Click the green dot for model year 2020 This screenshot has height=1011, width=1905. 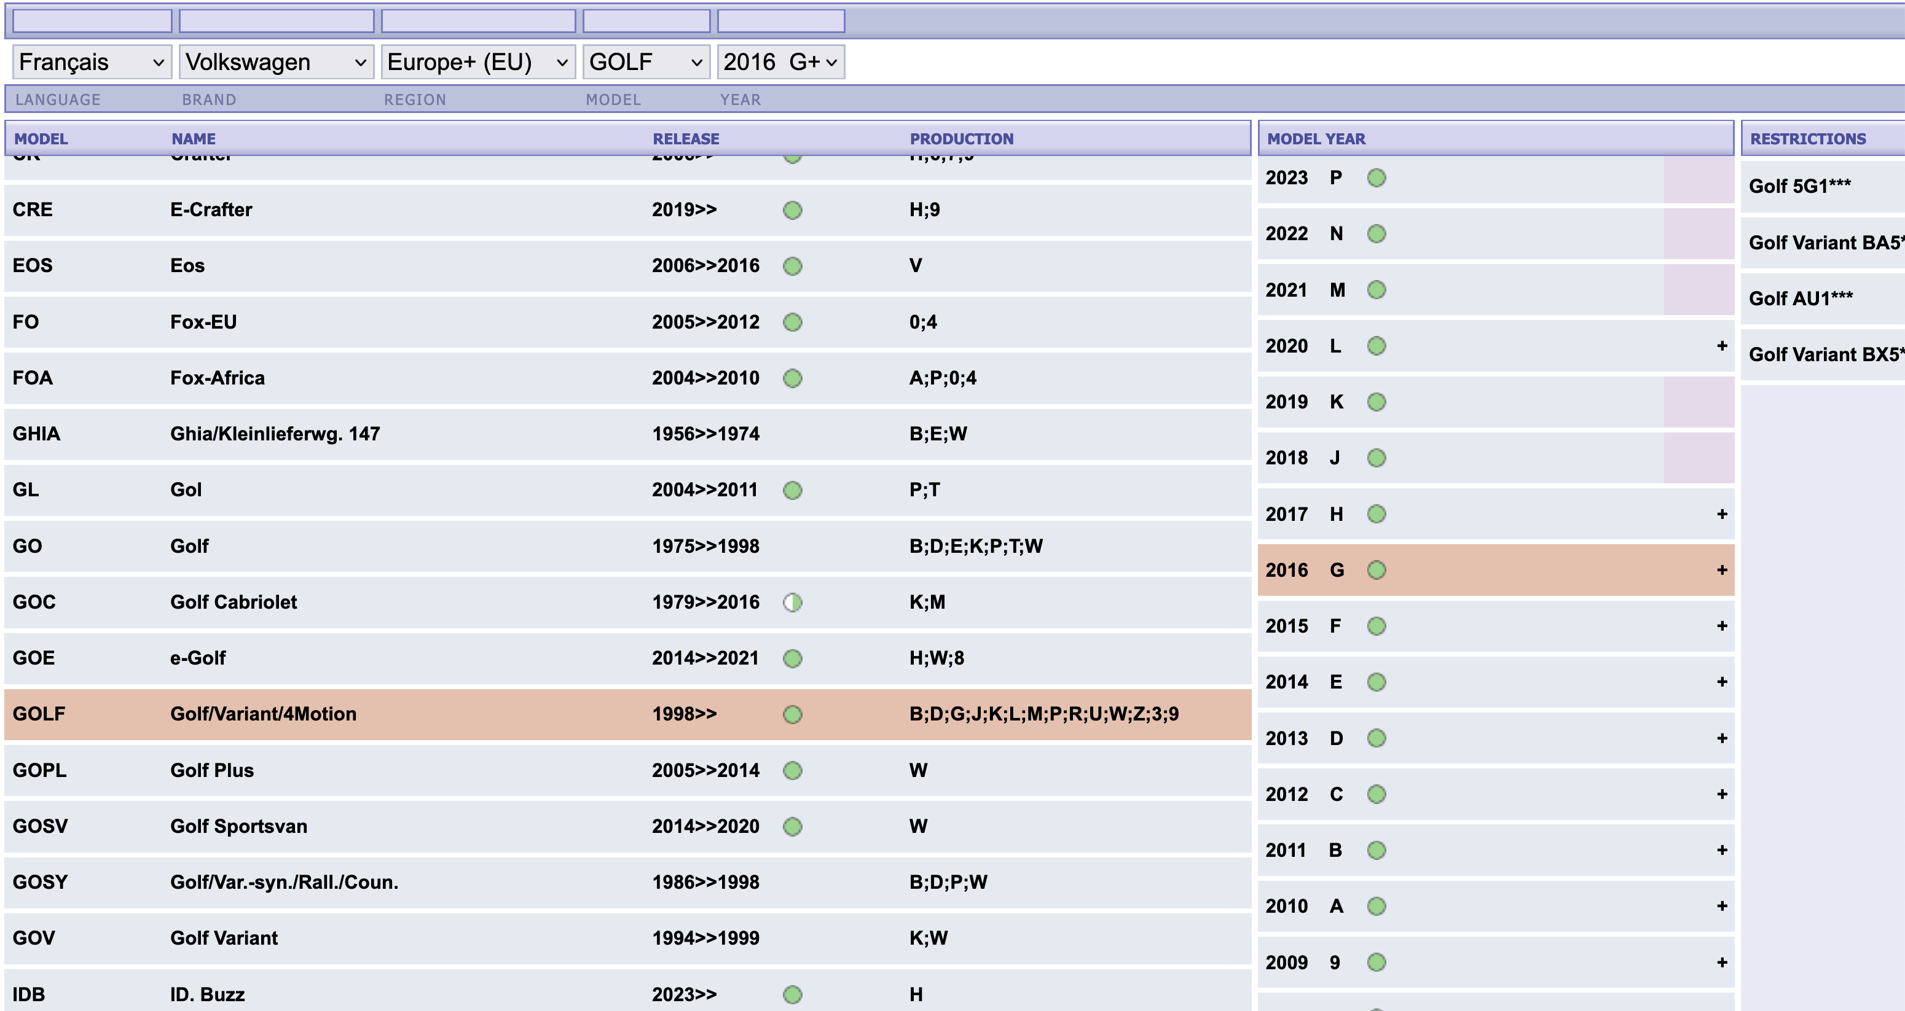click(x=1377, y=346)
